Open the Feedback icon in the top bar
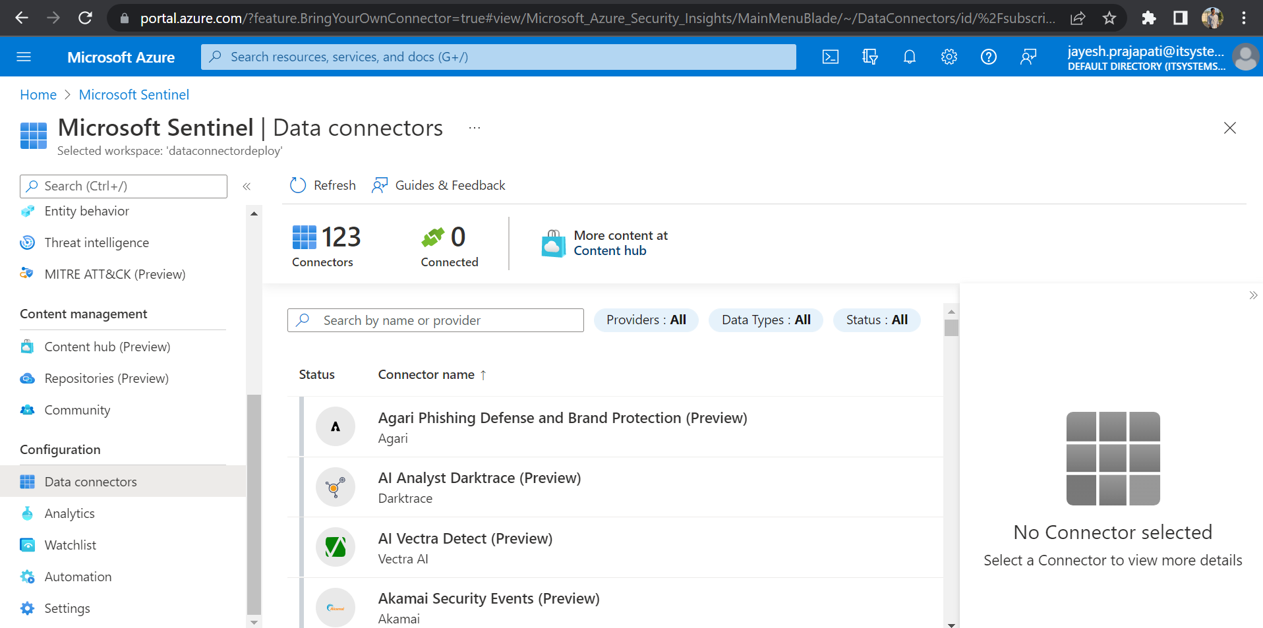Image resolution: width=1263 pixels, height=628 pixels. pos(1028,57)
